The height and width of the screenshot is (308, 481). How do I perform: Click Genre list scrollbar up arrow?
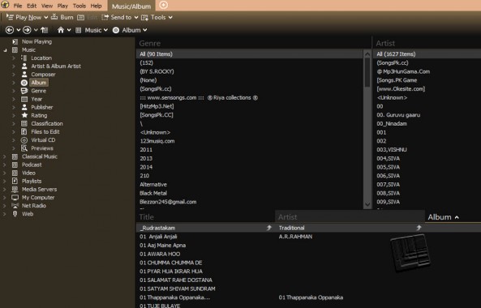click(x=367, y=54)
